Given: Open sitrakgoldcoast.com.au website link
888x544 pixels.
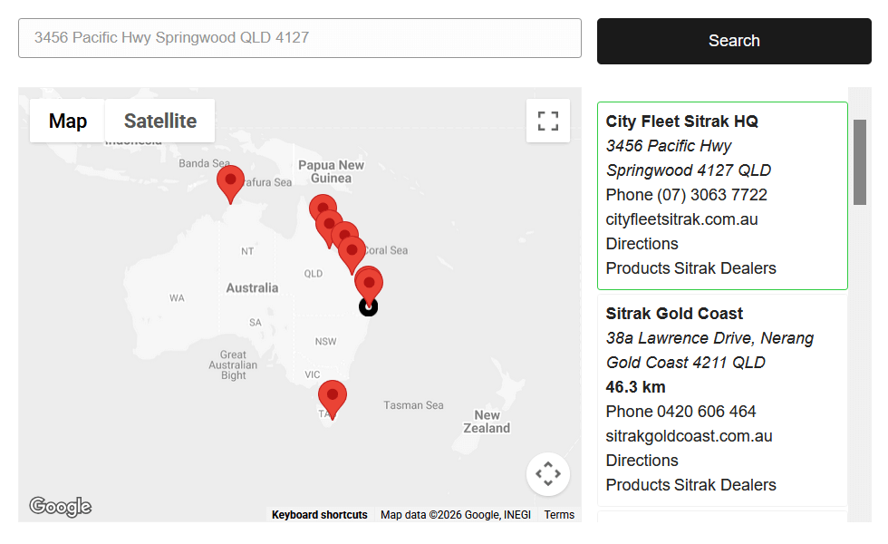Looking at the screenshot, I should click(x=689, y=436).
